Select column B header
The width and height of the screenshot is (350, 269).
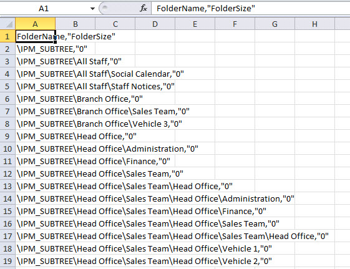click(75, 24)
